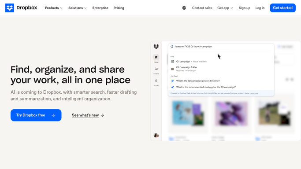
Task: Open the blue map collage thumbnail
Action: [188, 113]
